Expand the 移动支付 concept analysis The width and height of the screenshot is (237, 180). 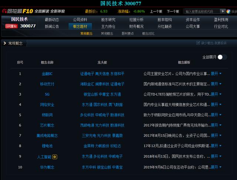click(x=216, y=84)
